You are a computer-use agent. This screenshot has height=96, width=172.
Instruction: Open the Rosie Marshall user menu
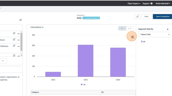(x=163, y=3)
